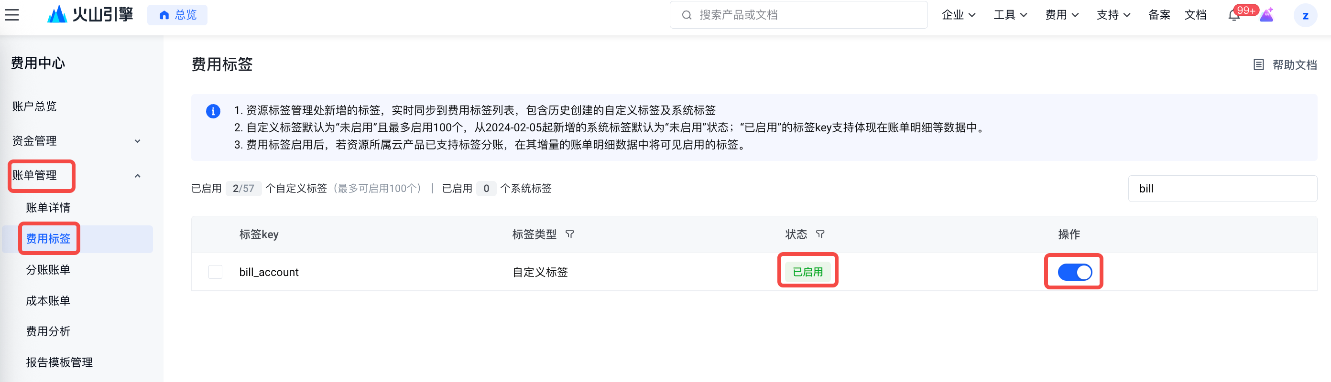The image size is (1331, 382).
Task: Check the bill_account row checkbox
Action: (x=216, y=272)
